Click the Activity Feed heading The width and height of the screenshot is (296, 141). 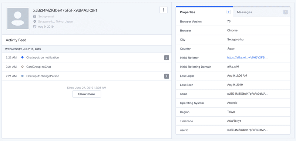click(x=16, y=40)
